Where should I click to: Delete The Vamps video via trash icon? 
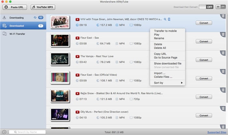click(223, 53)
